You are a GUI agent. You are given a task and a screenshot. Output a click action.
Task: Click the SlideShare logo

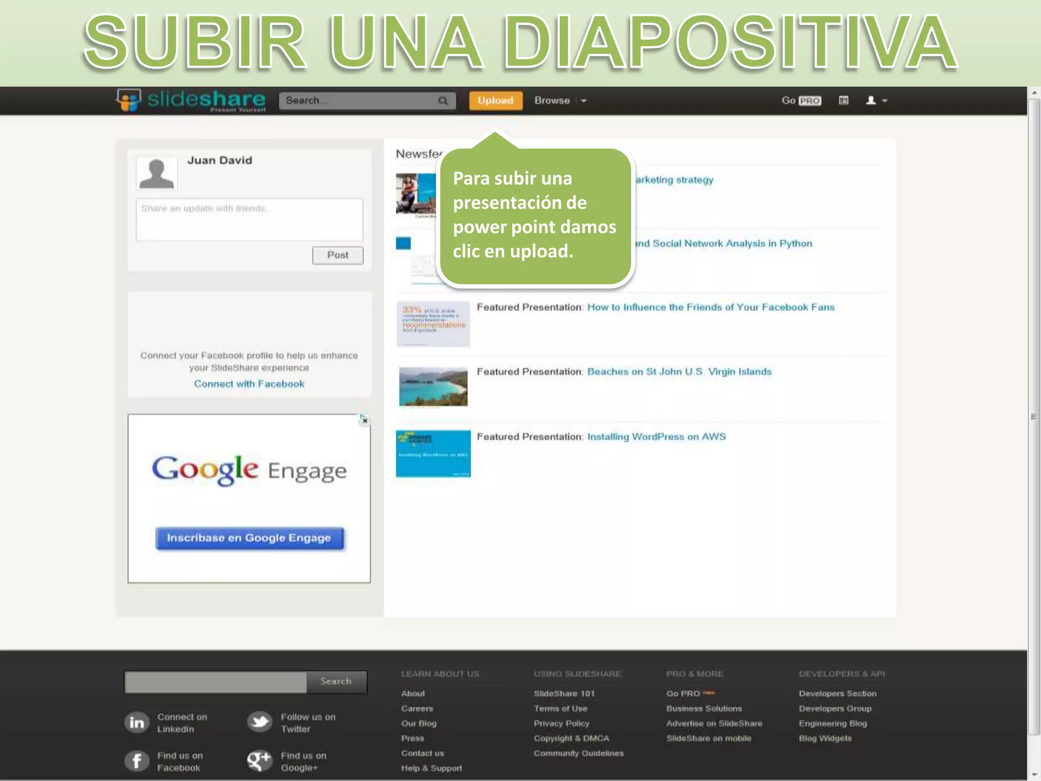click(x=191, y=100)
